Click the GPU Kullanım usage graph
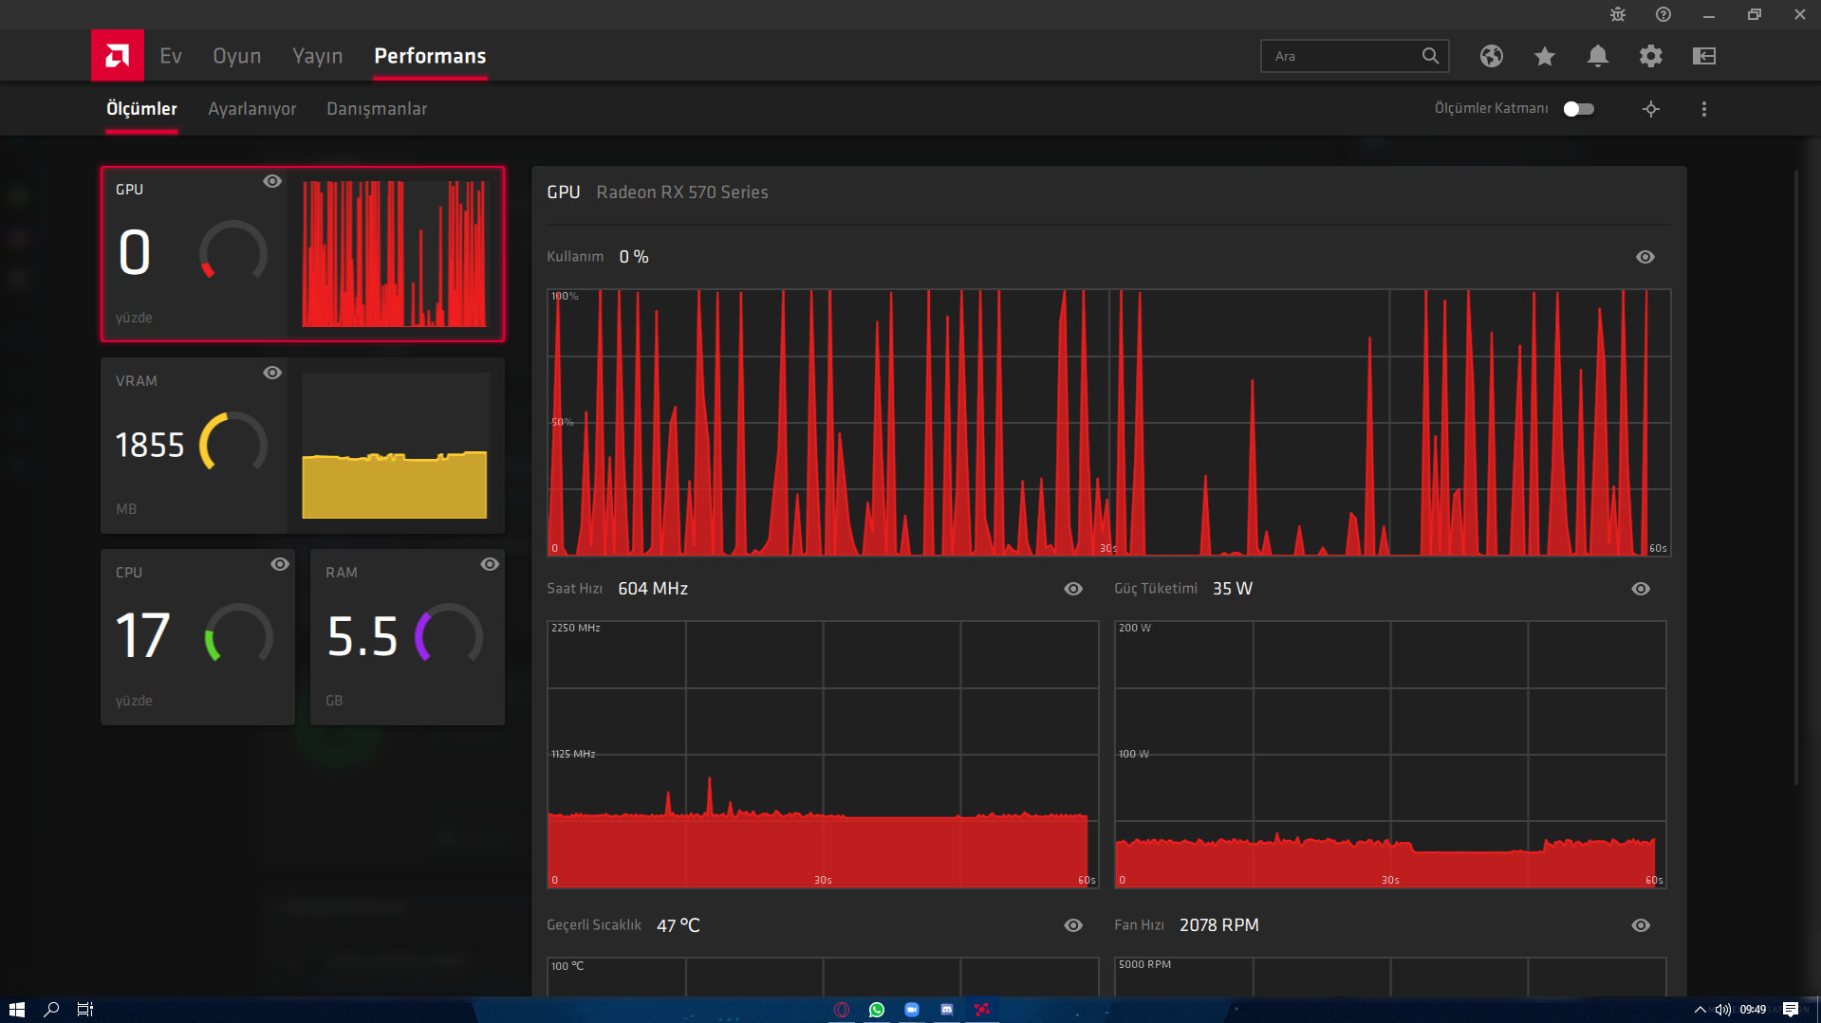 (x=1108, y=423)
